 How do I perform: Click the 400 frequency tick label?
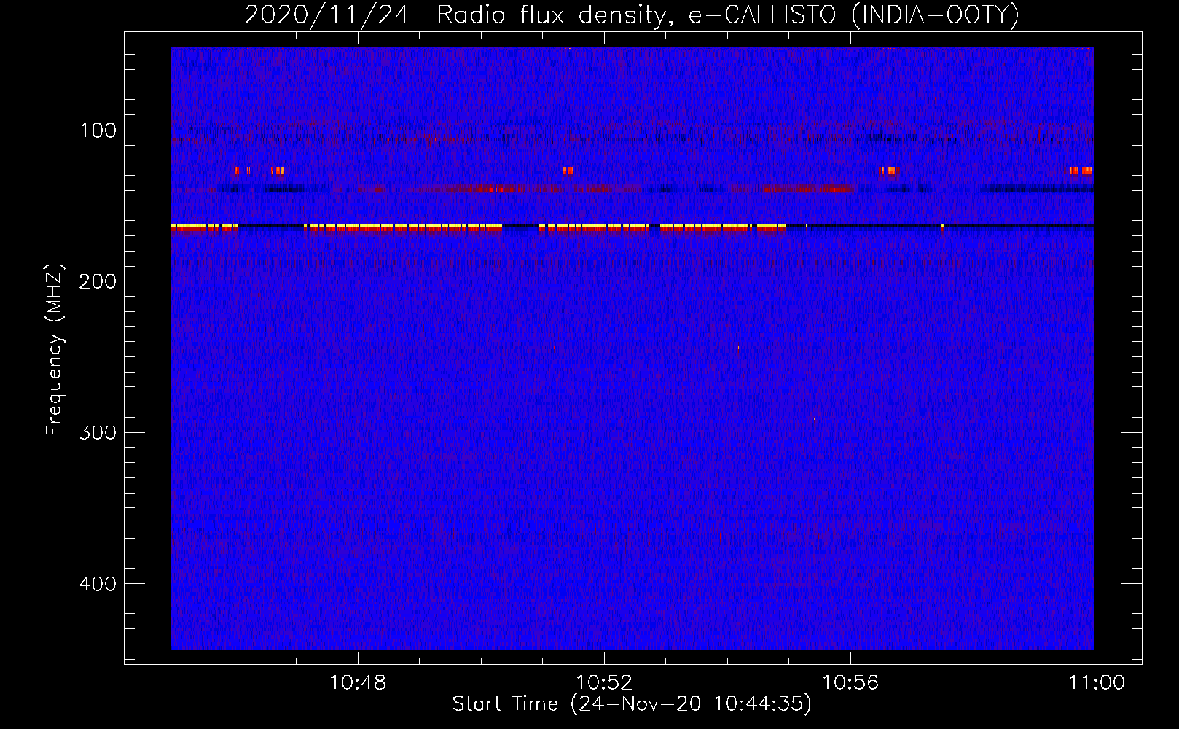pyautogui.click(x=98, y=584)
